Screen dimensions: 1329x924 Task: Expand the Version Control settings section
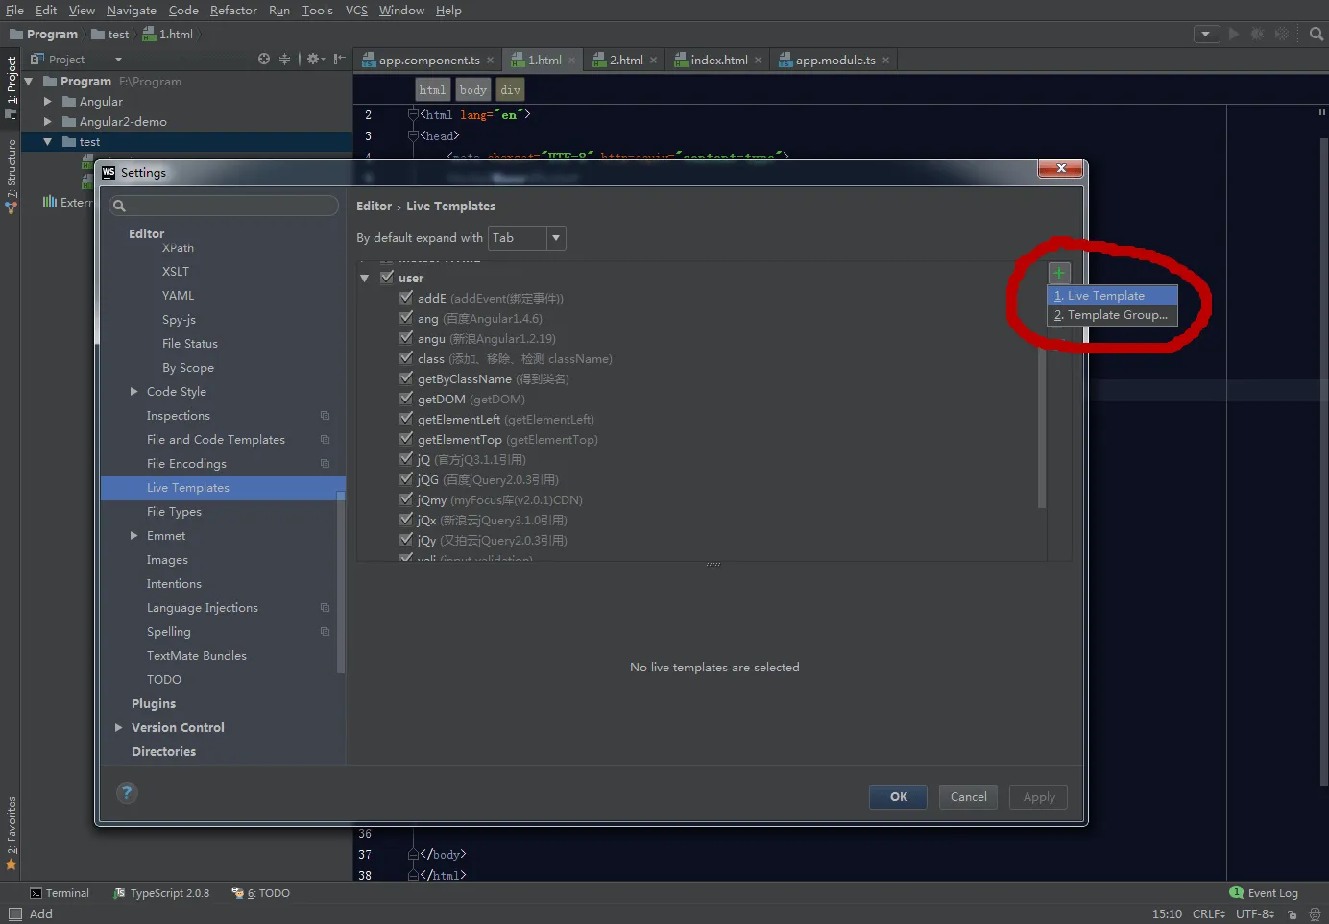click(x=119, y=728)
